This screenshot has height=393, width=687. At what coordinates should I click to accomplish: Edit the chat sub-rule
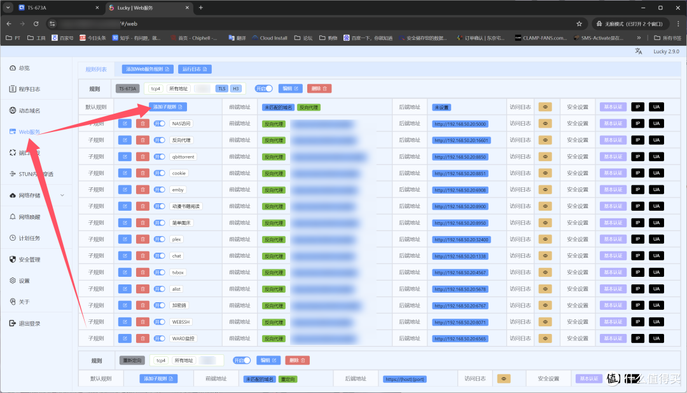click(x=125, y=256)
